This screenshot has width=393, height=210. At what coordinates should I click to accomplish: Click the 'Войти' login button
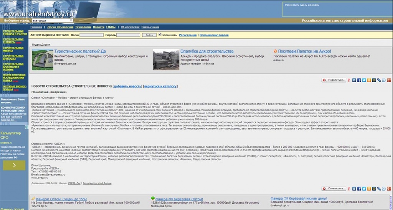pyautogui.click(x=149, y=35)
